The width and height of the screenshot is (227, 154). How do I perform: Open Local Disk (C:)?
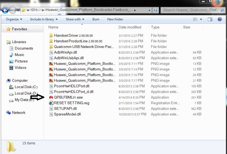(x=26, y=87)
